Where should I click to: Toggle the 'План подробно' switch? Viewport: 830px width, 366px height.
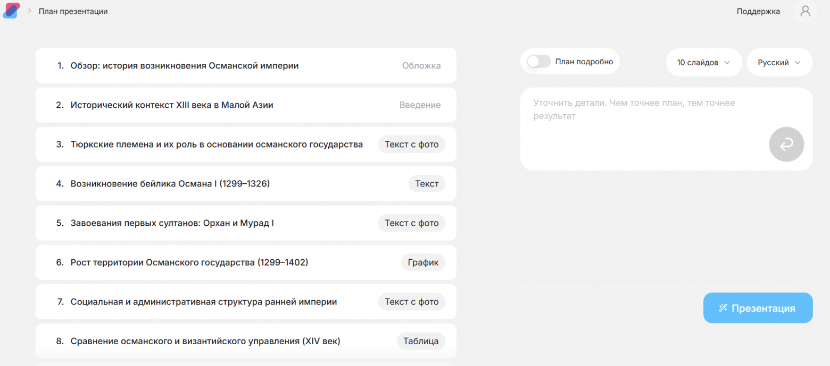point(538,62)
